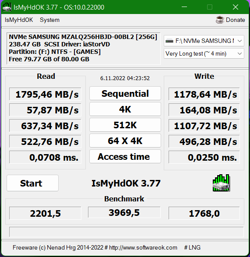Open the System menu
The height and width of the screenshot is (257, 250).
point(49,20)
